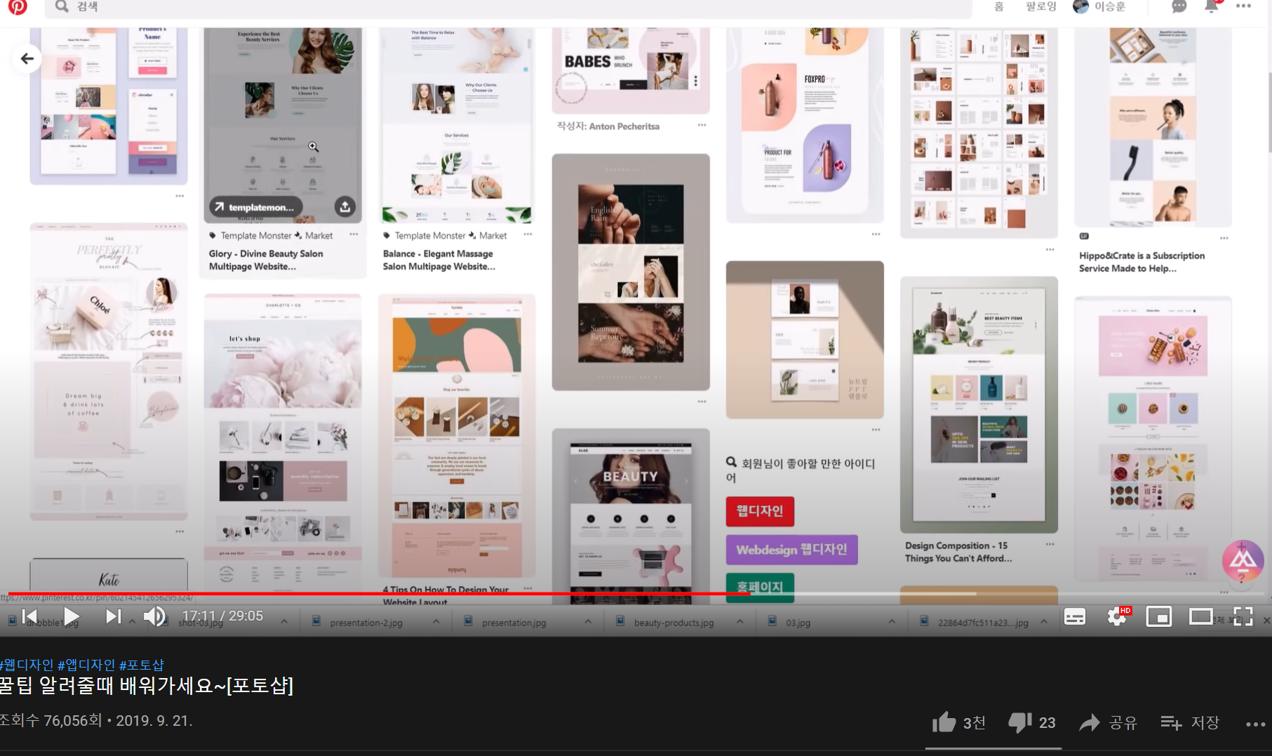Screen dimensions: 1272x756
Task: Click the templatemon... link button
Action: [x=255, y=207]
